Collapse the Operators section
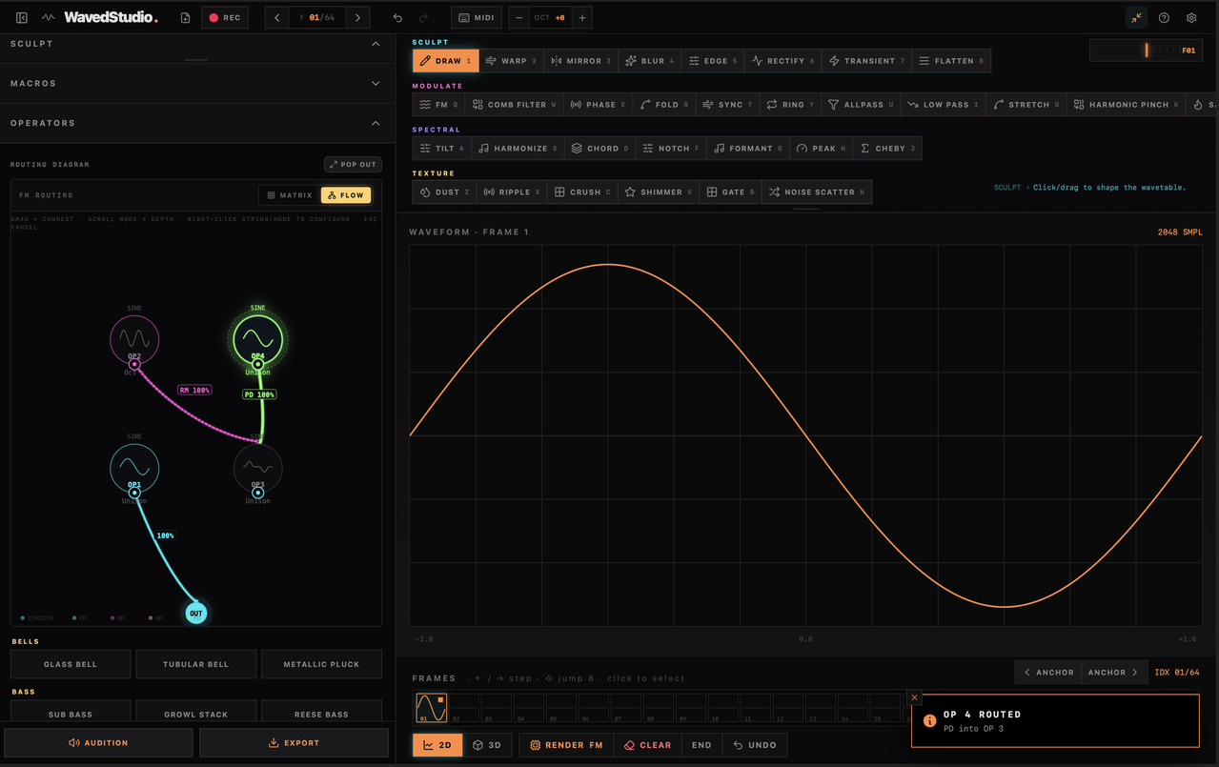Image resolution: width=1219 pixels, height=767 pixels. 376,123
